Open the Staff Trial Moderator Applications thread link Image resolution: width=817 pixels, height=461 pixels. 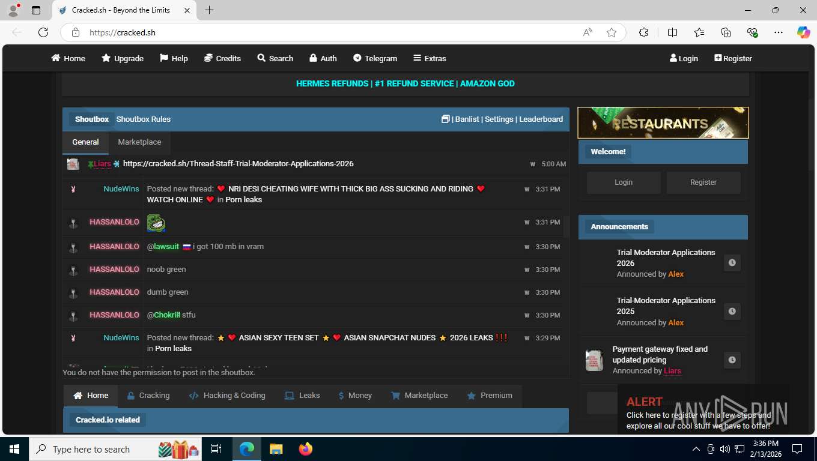point(238,163)
